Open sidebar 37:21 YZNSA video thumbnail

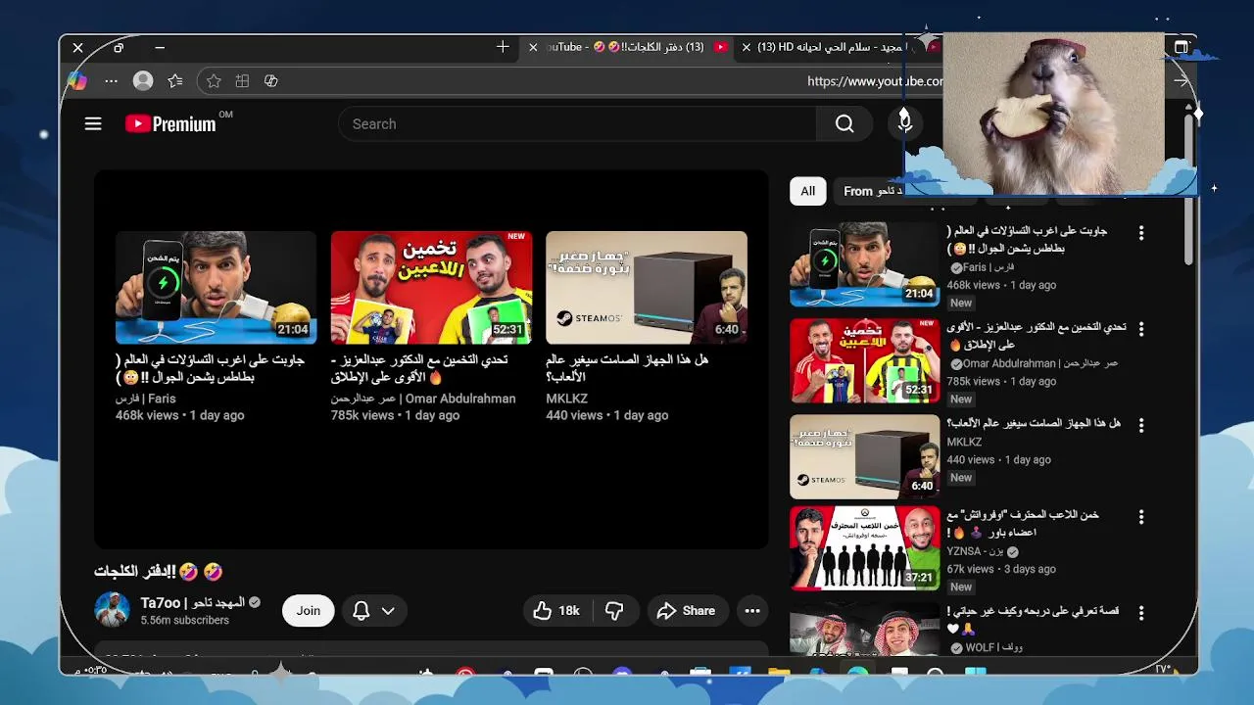pyautogui.click(x=864, y=548)
